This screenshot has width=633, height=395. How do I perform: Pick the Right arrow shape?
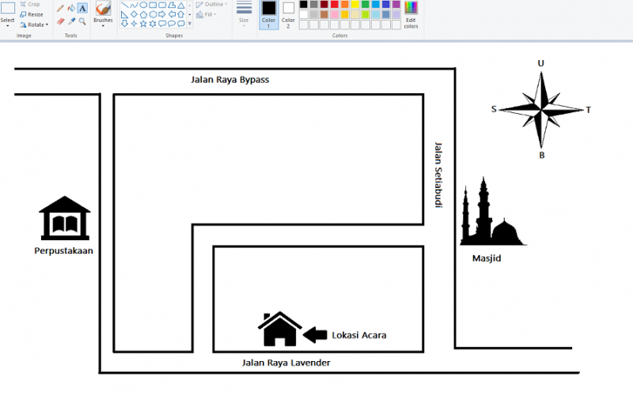[x=162, y=14]
